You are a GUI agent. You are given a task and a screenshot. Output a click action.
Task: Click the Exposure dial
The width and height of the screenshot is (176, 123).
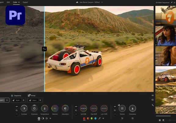tap(34, 108)
